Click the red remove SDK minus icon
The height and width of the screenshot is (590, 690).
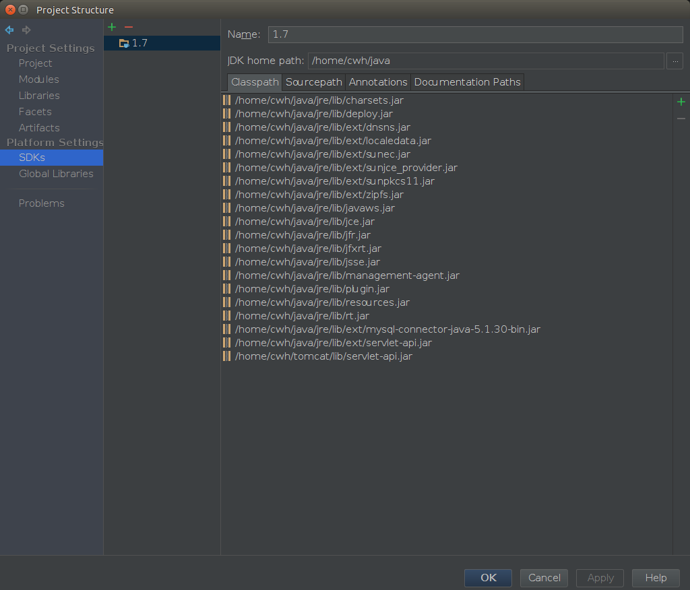pos(129,27)
